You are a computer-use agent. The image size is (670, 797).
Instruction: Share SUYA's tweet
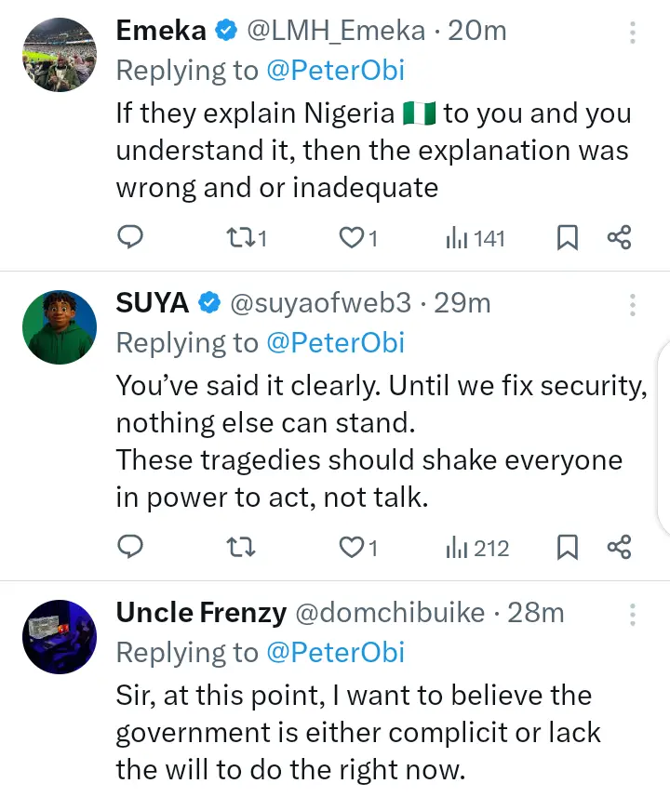pyautogui.click(x=620, y=547)
